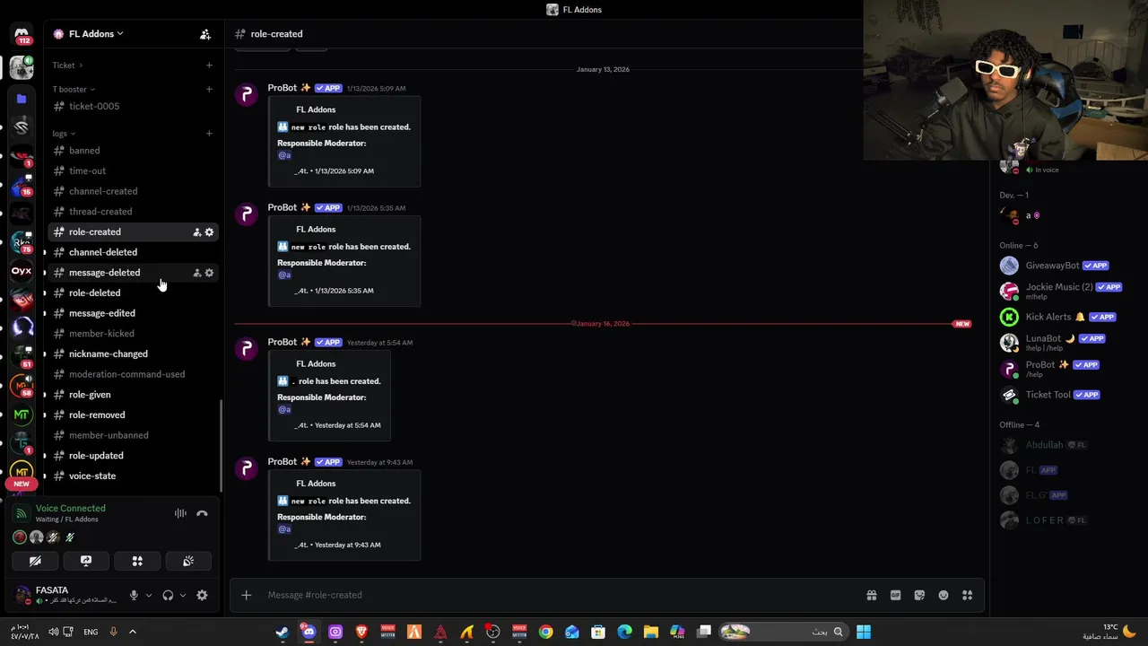The height and width of the screenshot is (646, 1148).
Task: Add channel to T booster category
Action: coord(209,89)
